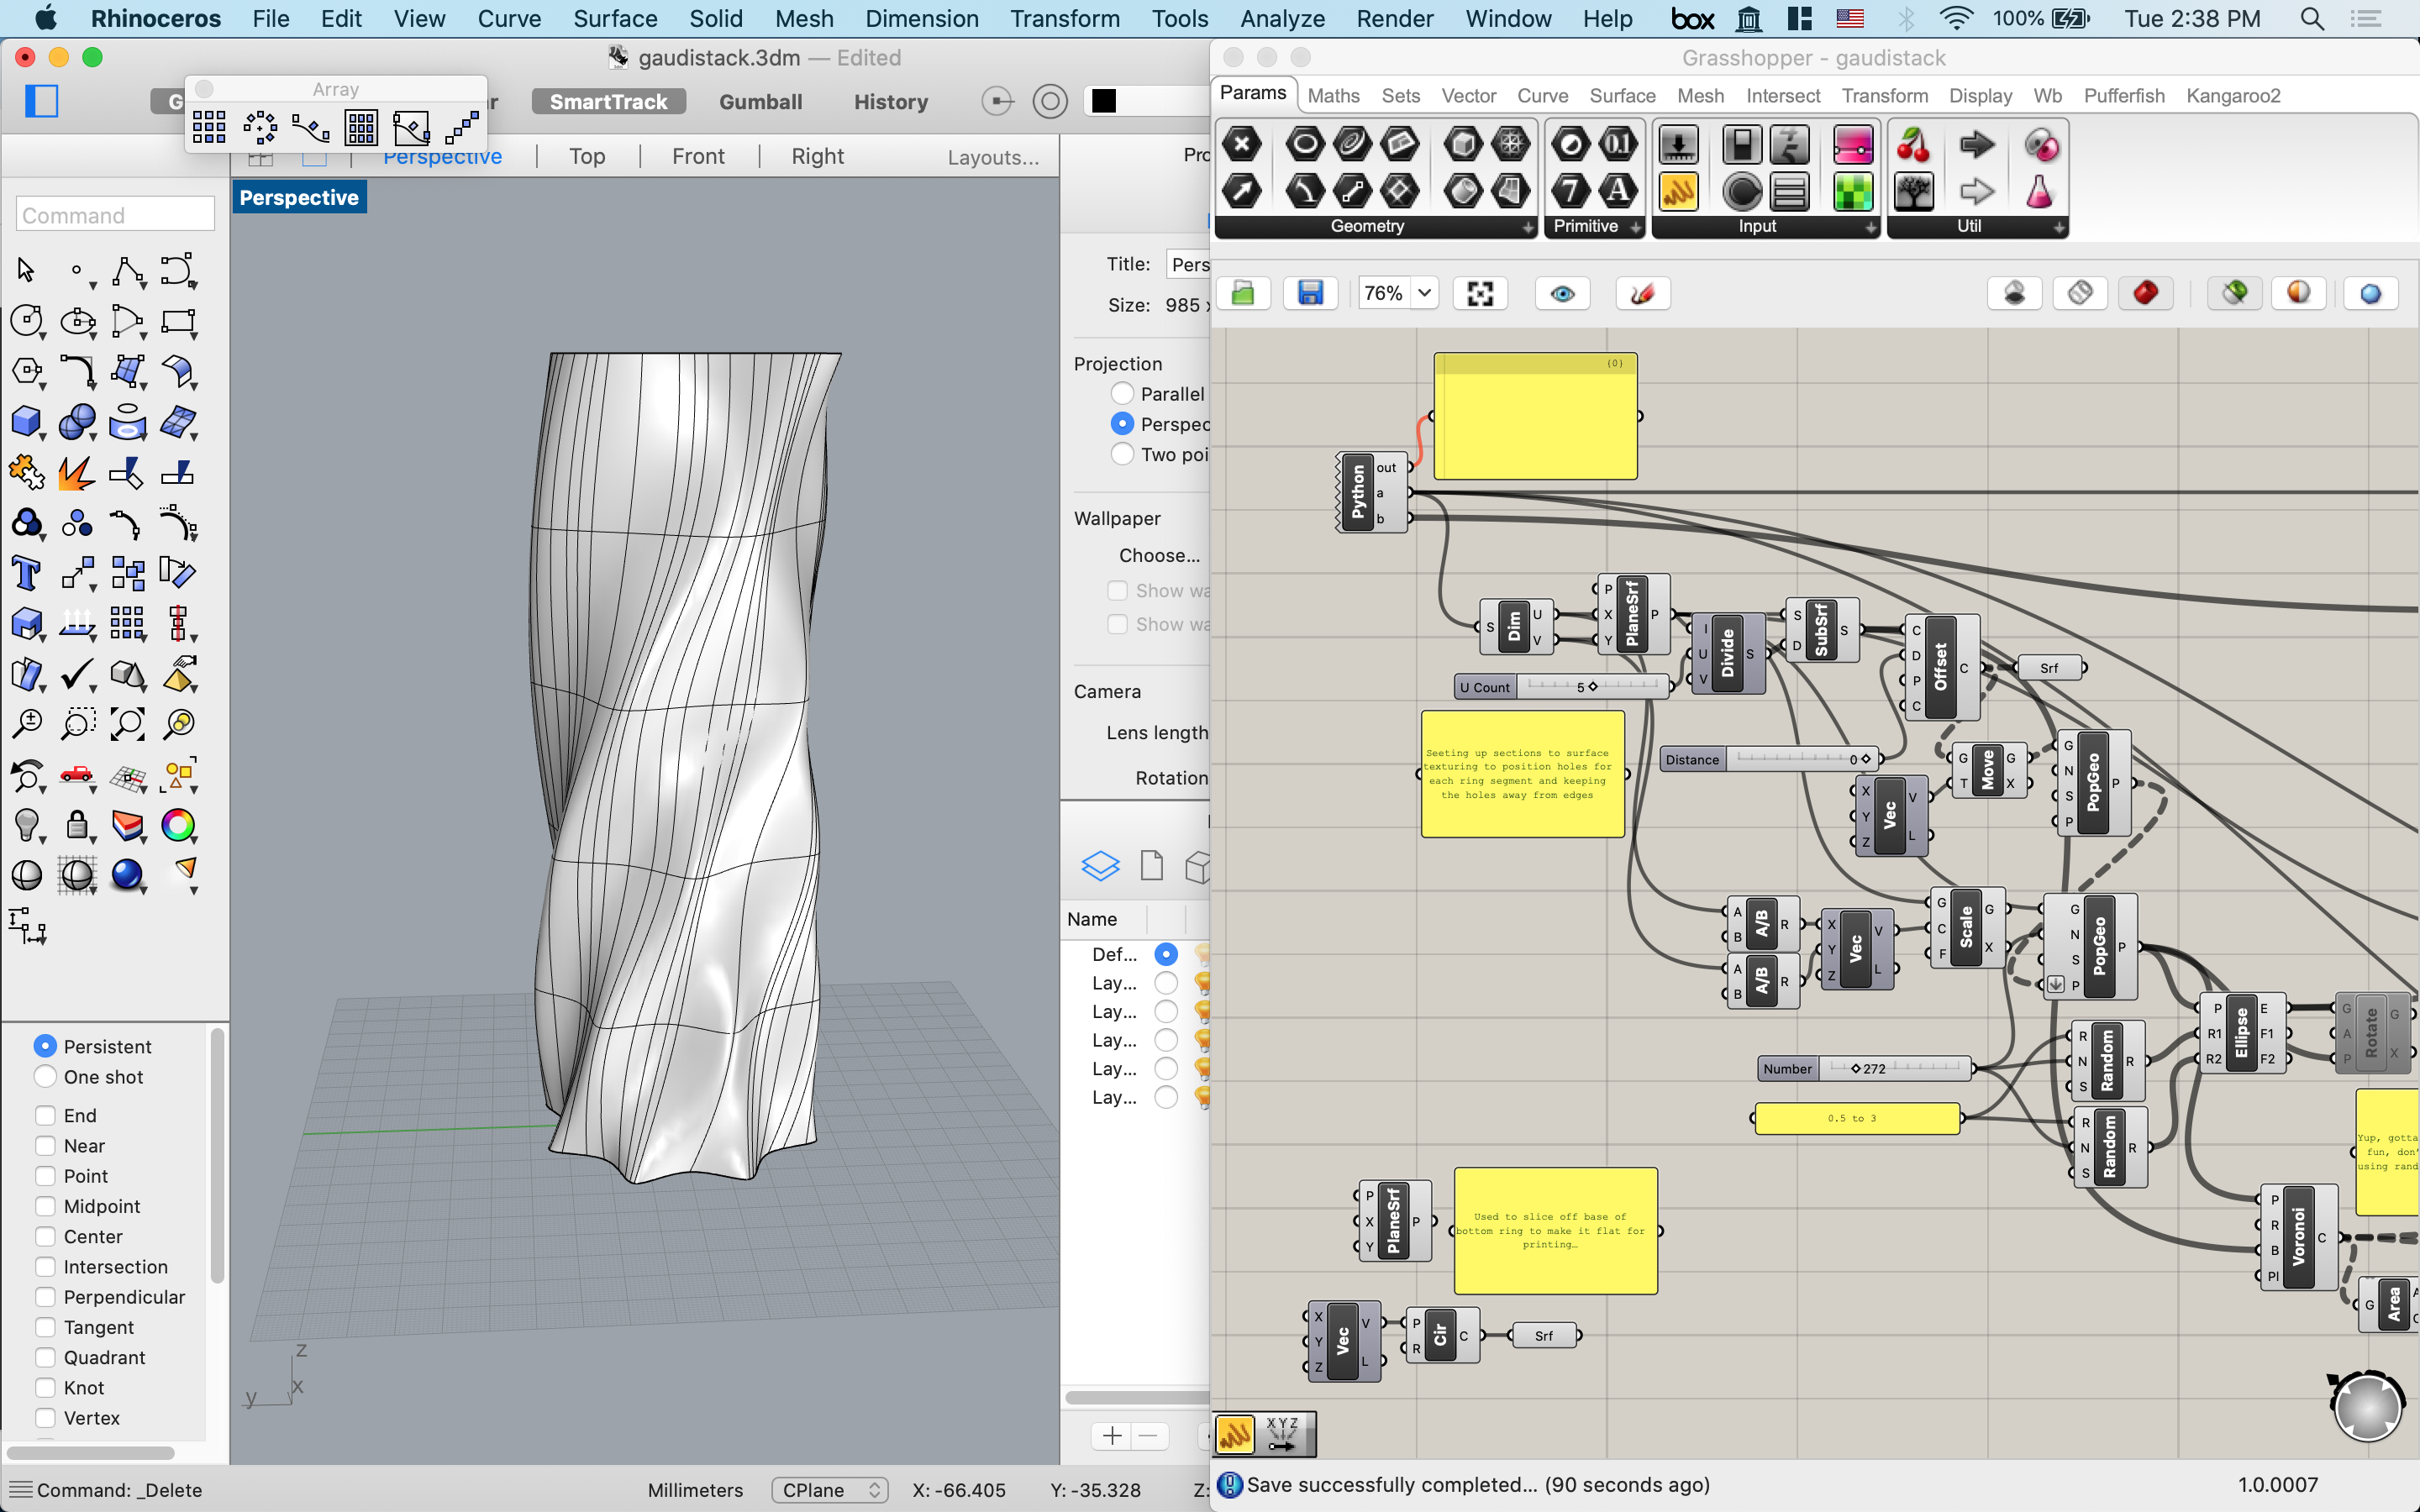Open Grasshopper file with green folder icon
The width and height of the screenshot is (2420, 1512).
tap(1243, 293)
